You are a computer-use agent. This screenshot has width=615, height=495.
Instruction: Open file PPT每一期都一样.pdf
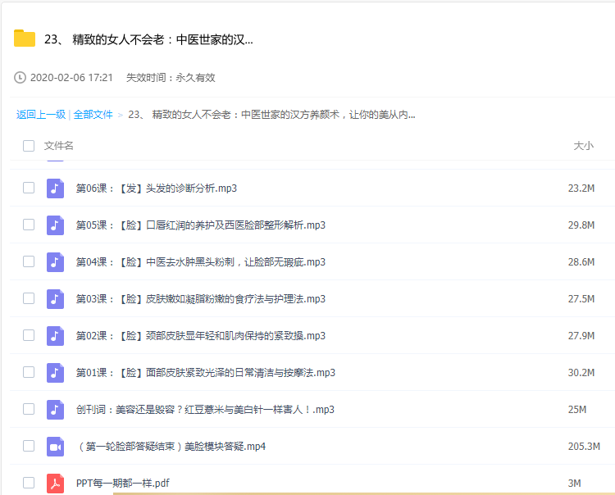point(122,484)
